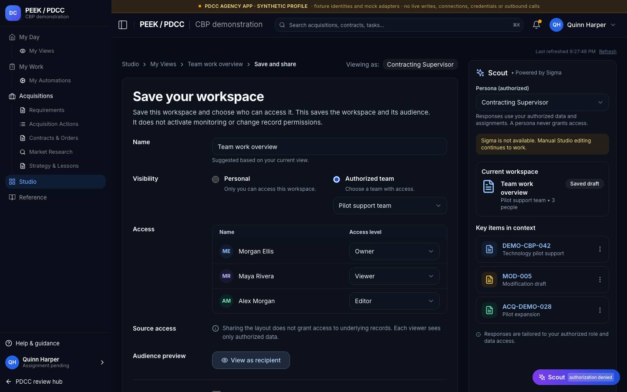The height and width of the screenshot is (392, 627).
Task: Go to Requirements in sidebar
Action: (x=47, y=110)
